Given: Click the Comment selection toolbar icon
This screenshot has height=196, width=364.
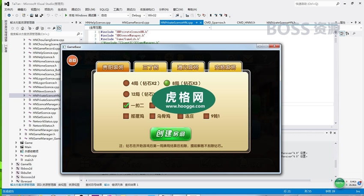Looking at the screenshot, I should (x=199, y=15).
